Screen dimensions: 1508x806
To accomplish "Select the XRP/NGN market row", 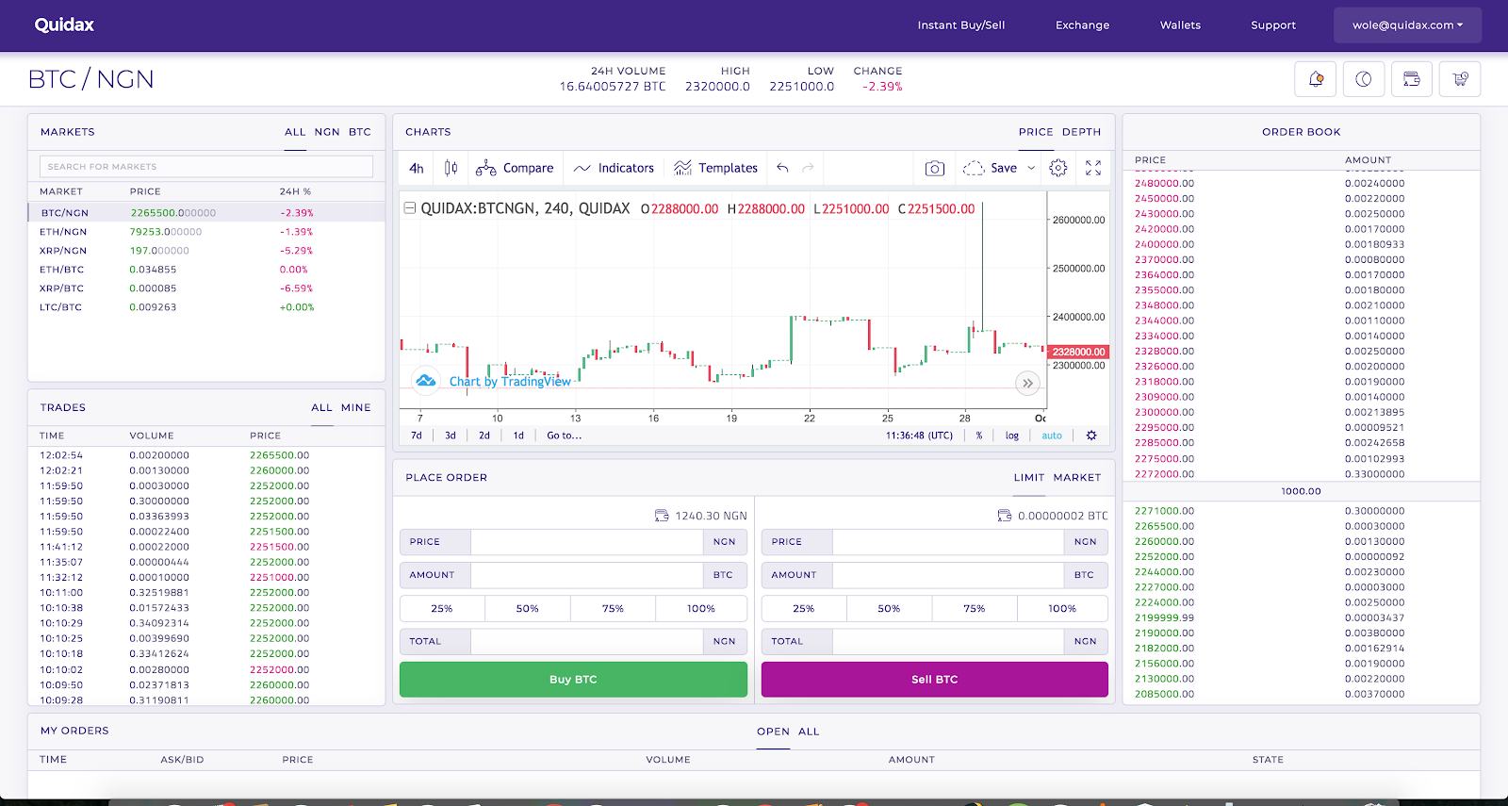I will 206,251.
